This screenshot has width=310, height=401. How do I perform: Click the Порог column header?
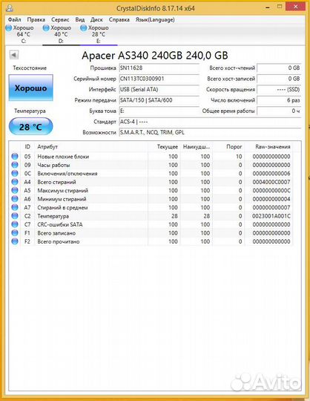[x=228, y=147]
